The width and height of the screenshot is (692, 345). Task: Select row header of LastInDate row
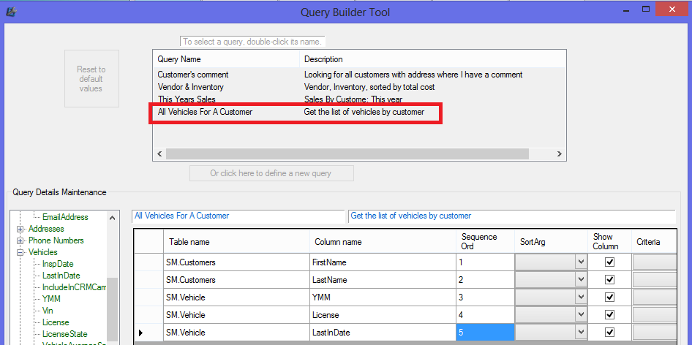pyautogui.click(x=148, y=333)
